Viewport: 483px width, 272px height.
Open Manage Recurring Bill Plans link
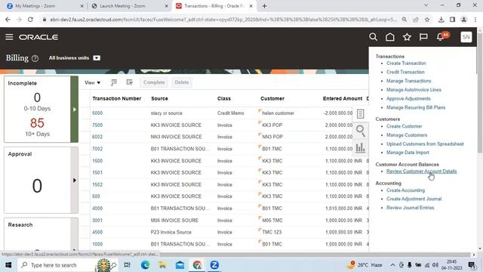pyautogui.click(x=416, y=107)
